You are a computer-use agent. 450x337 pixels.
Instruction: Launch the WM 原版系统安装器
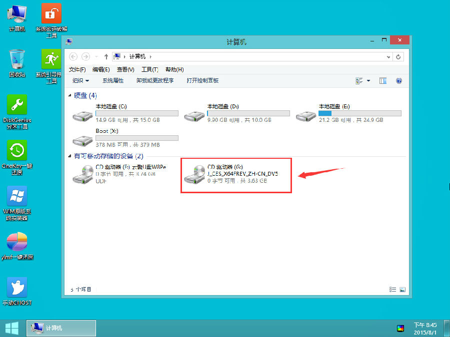(x=16, y=195)
